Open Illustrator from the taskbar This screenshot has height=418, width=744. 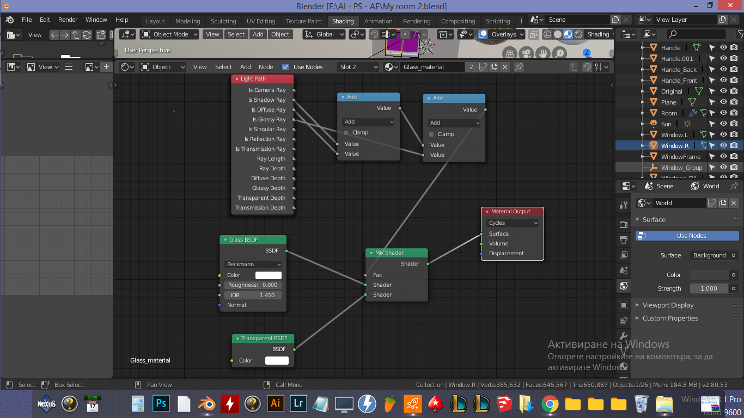click(x=276, y=404)
